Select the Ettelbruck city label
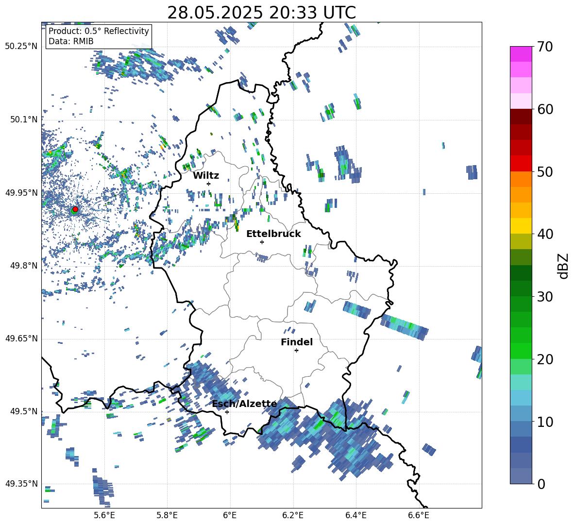The height and width of the screenshot is (525, 575). click(273, 234)
